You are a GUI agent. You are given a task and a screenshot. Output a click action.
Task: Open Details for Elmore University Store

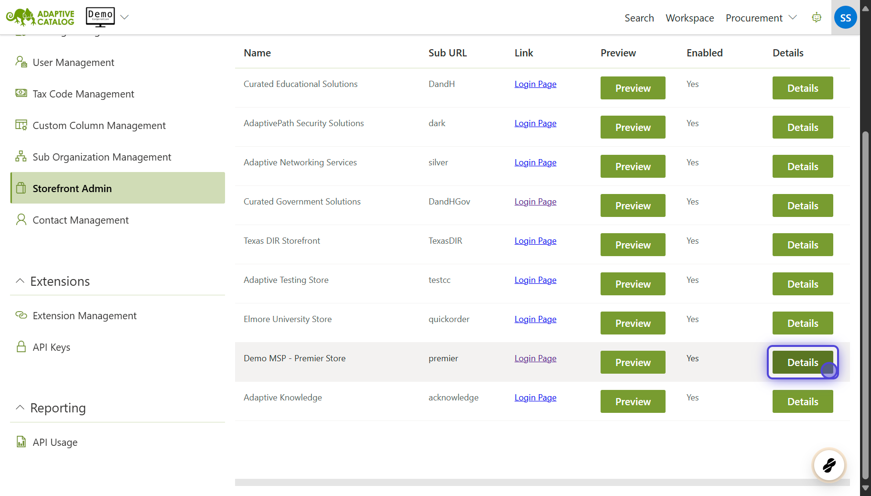pos(803,323)
